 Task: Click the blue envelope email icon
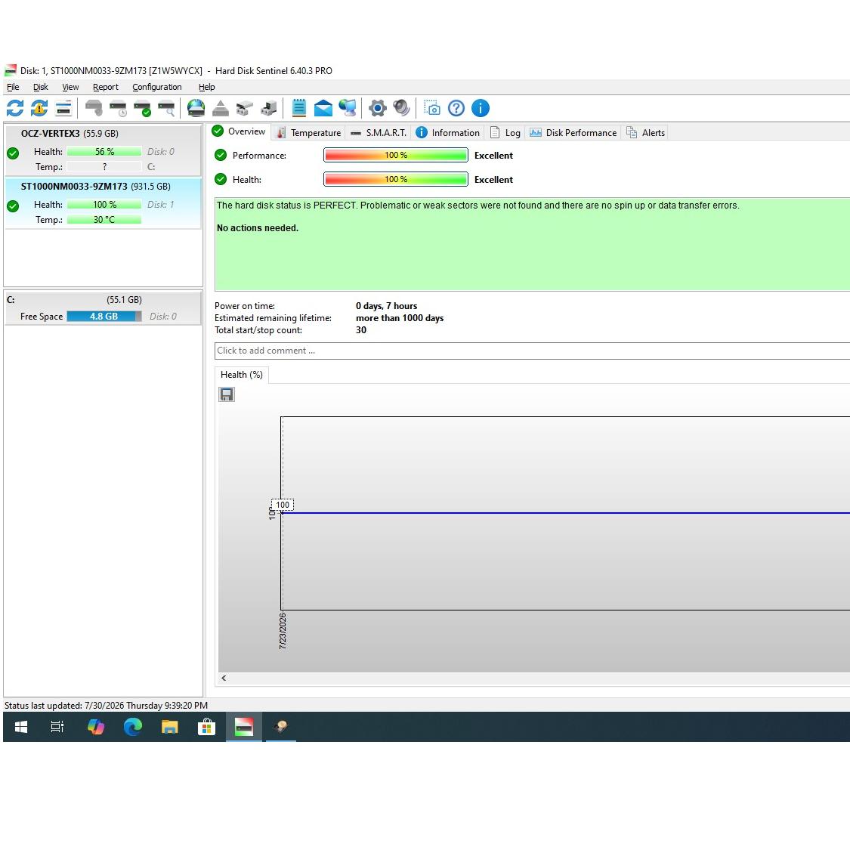click(323, 108)
